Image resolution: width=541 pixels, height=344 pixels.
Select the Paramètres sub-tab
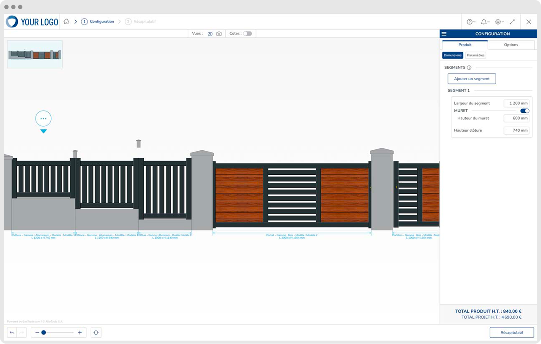[476, 55]
